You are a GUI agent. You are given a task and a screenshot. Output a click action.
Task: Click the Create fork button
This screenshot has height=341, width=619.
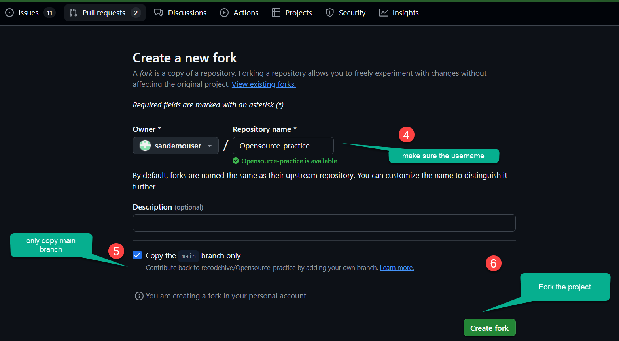point(489,328)
